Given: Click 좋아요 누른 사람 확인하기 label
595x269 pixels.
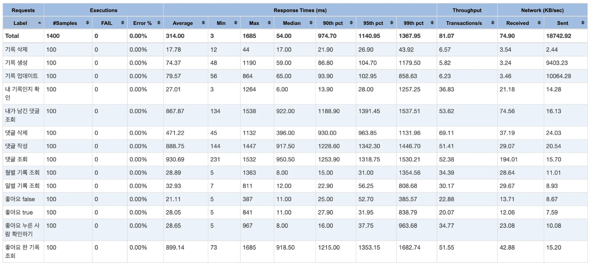Looking at the screenshot, I should [x=22, y=230].
